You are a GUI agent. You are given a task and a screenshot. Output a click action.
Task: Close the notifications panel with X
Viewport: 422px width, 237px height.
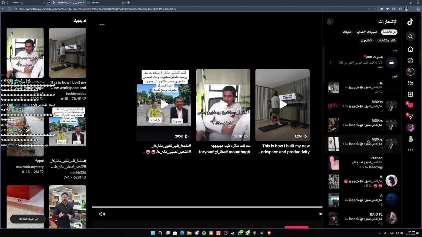330,22
